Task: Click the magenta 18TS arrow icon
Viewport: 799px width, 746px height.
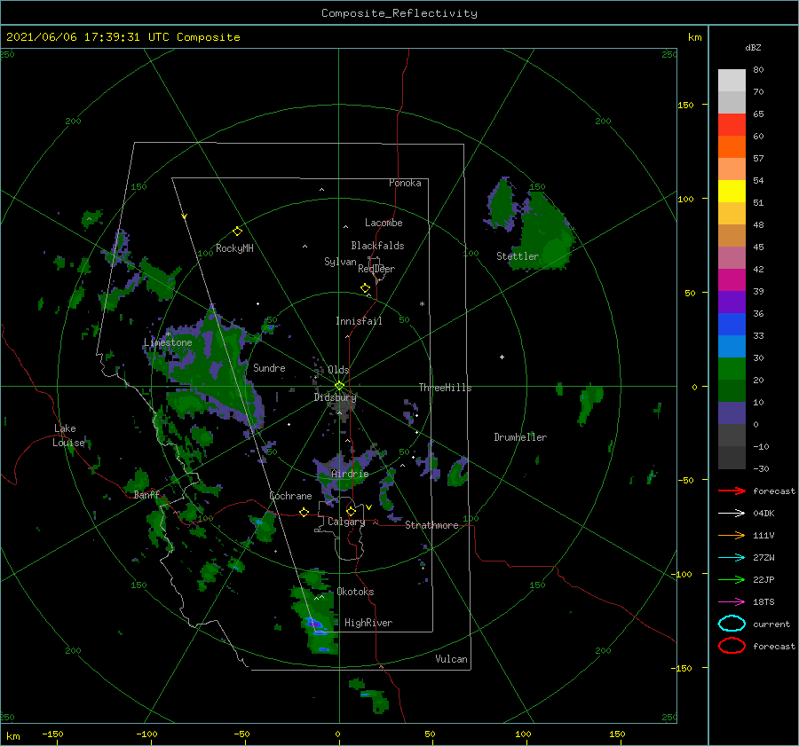Action: pyautogui.click(x=732, y=602)
